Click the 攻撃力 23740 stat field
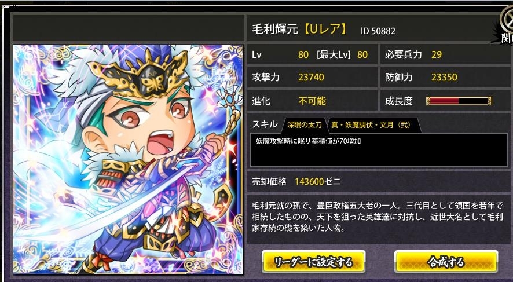The width and height of the screenshot is (513, 282). [312, 77]
